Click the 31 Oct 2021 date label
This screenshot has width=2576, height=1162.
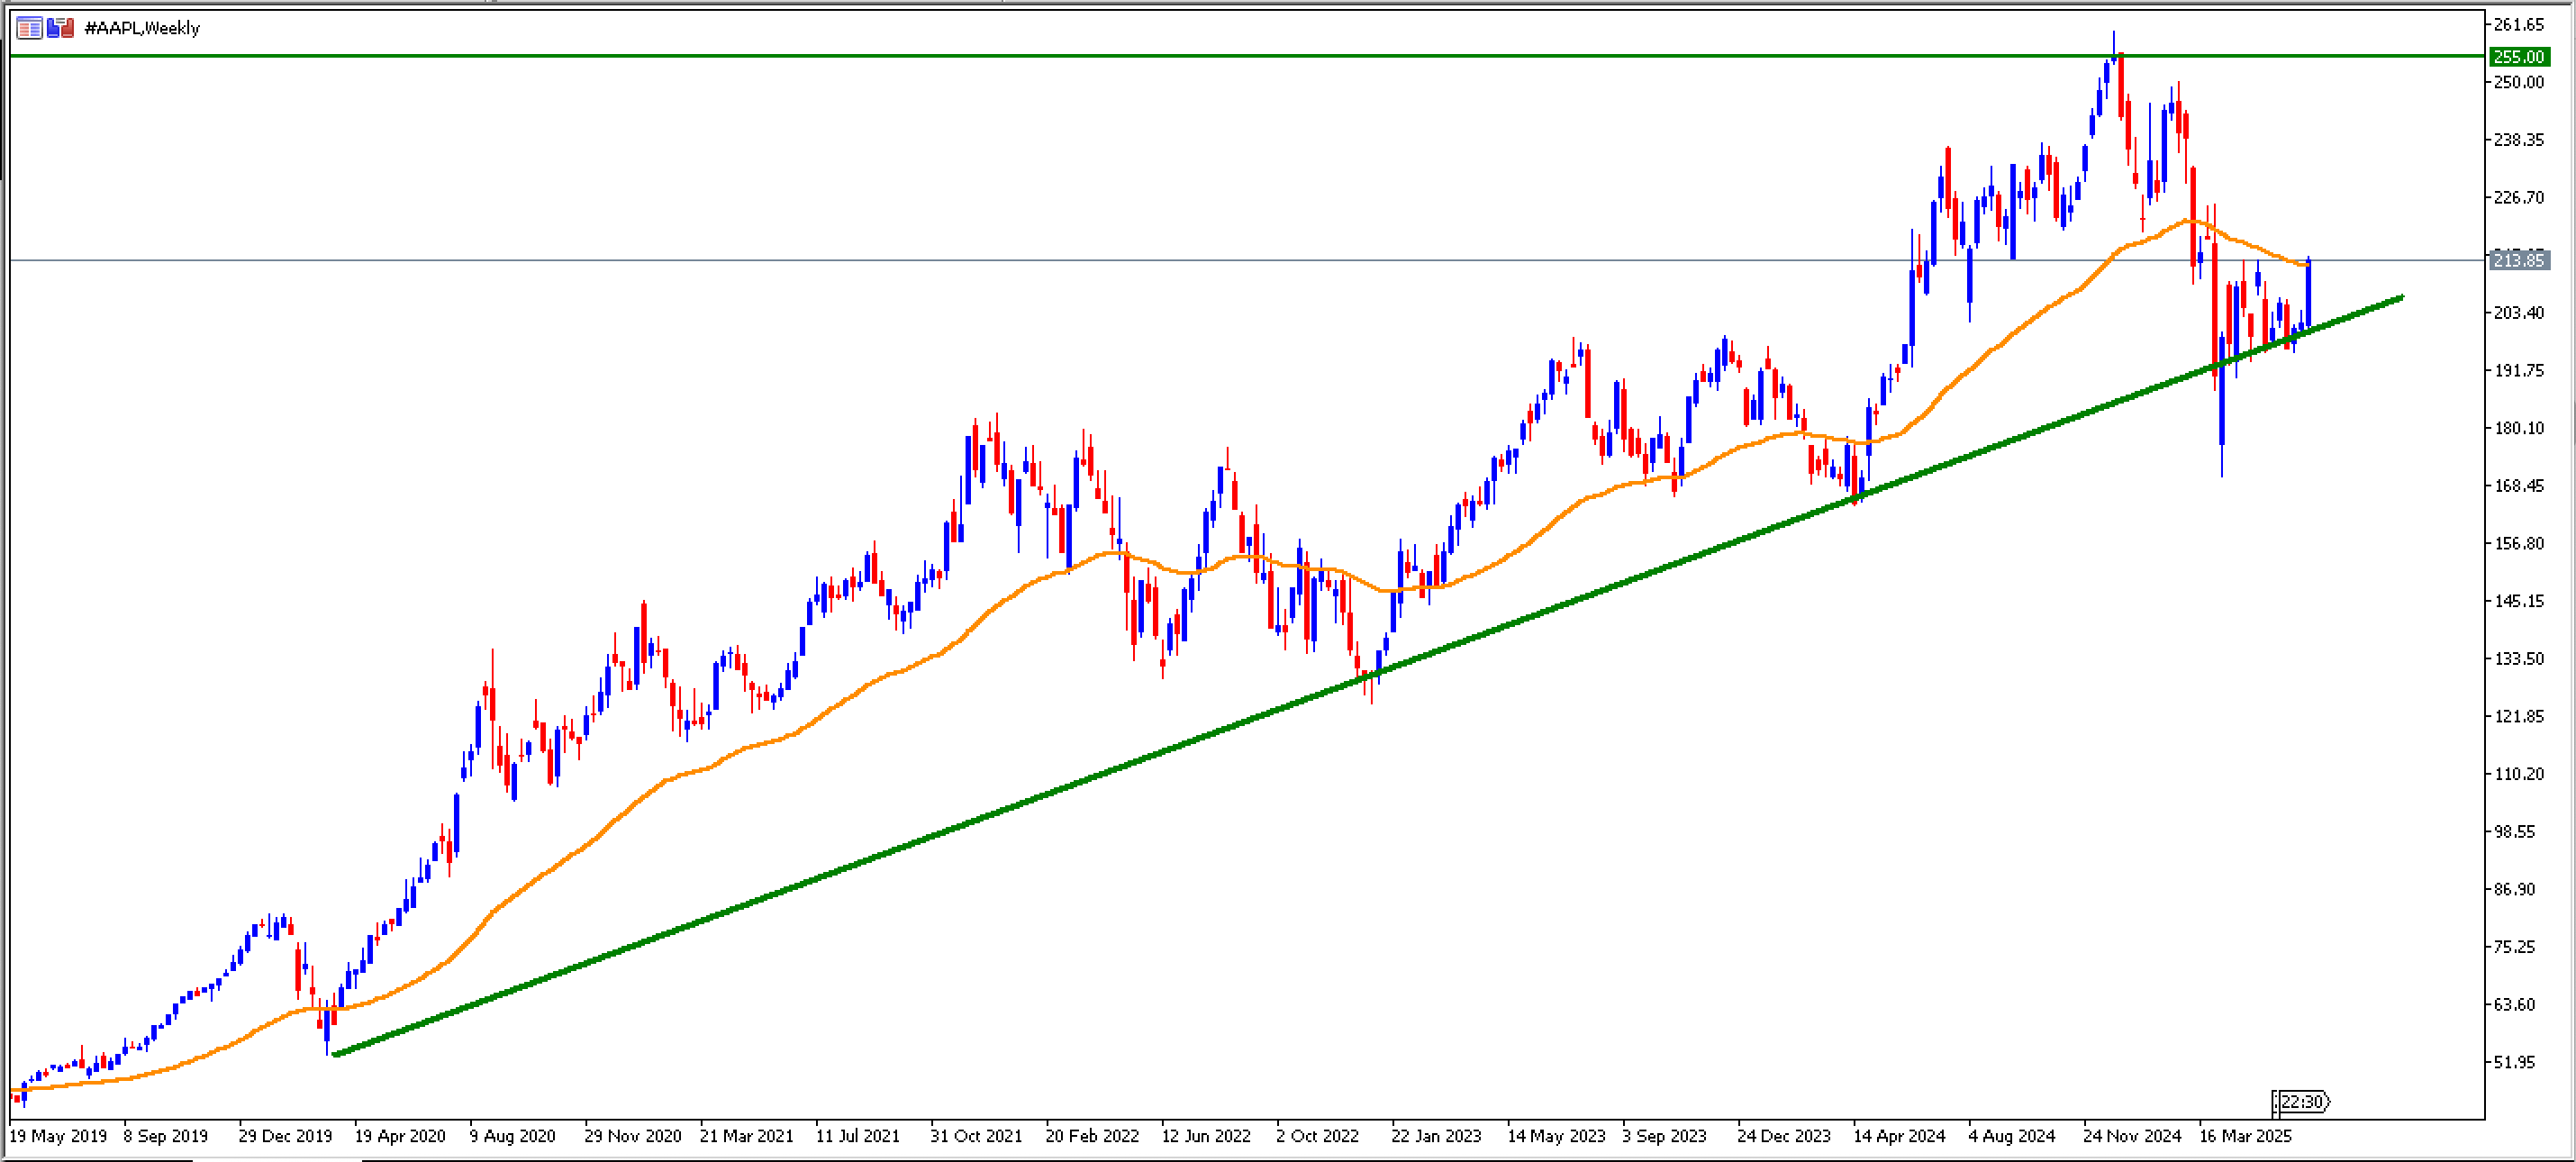point(977,1137)
